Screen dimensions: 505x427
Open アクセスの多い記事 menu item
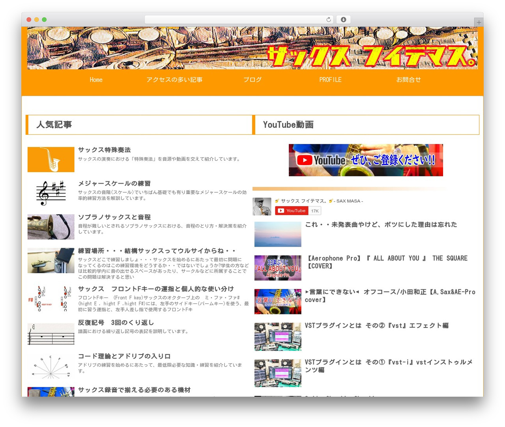174,80
